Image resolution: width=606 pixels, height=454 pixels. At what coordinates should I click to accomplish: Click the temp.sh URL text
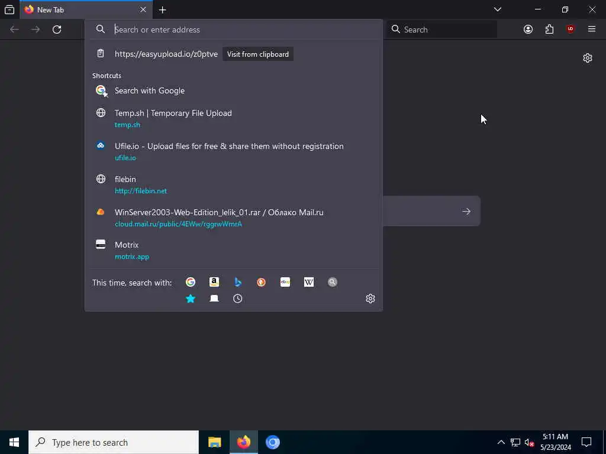128,125
